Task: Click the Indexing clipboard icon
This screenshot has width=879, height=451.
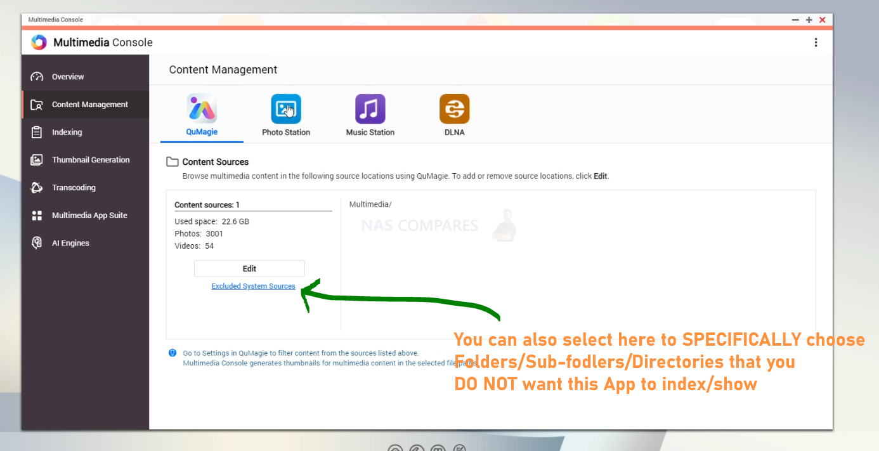Action: 37,133
